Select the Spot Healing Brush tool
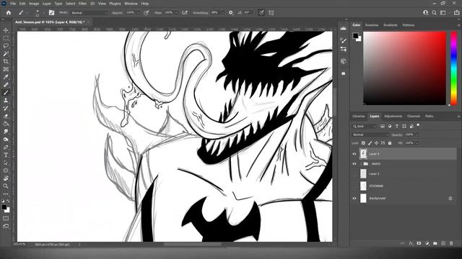The image size is (462, 259). click(x=6, y=85)
